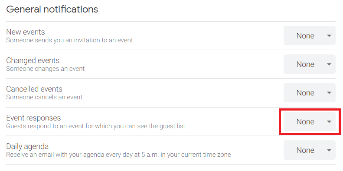Select the Event responses setting label
The width and height of the screenshot is (343, 171).
(x=33, y=118)
